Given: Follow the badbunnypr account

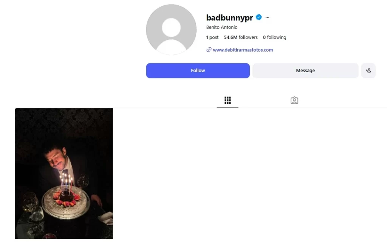Looking at the screenshot, I should click(x=198, y=71).
